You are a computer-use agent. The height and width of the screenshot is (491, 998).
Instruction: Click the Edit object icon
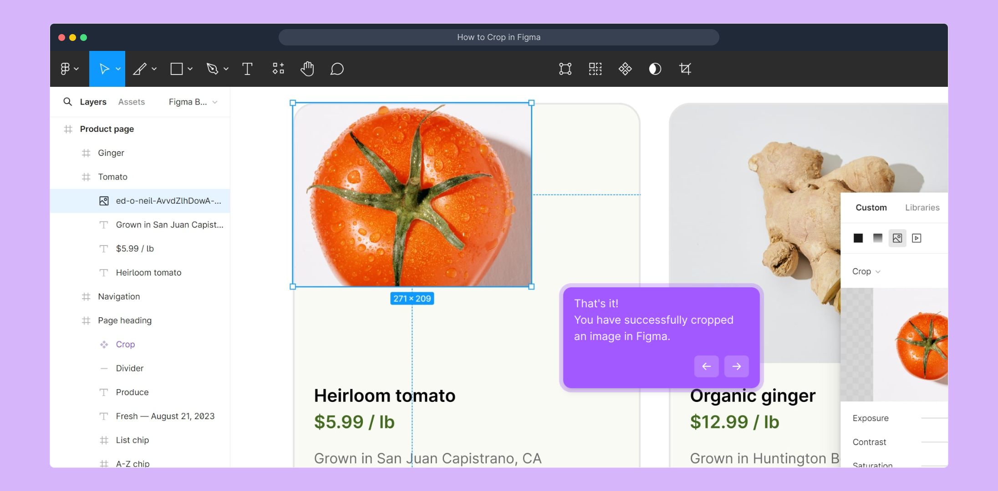tap(565, 69)
